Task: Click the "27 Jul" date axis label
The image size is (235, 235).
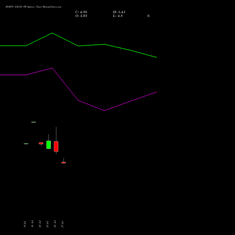Action: (63, 224)
